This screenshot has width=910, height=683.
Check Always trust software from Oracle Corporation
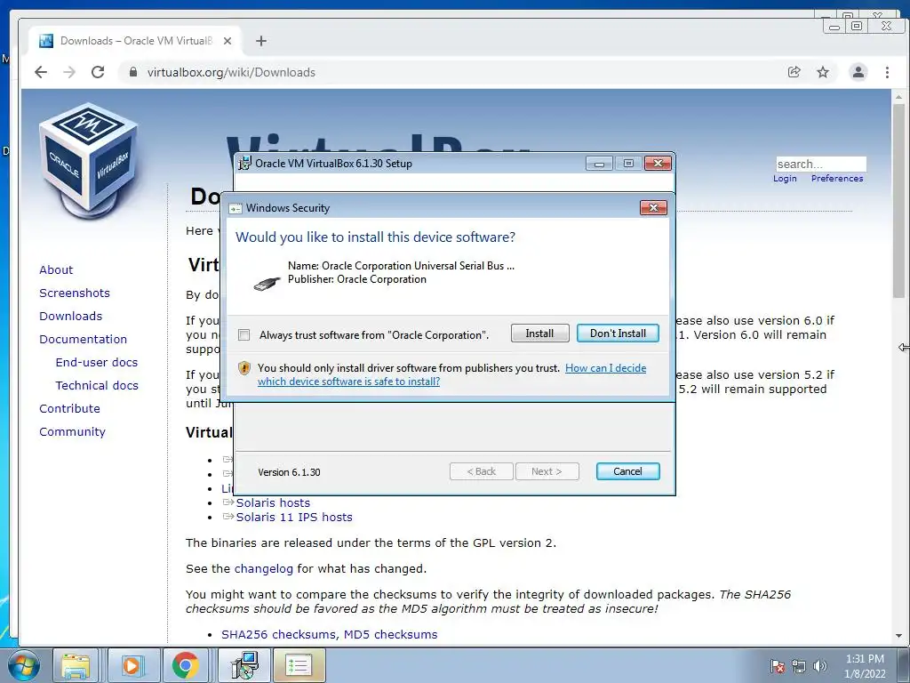pyautogui.click(x=244, y=335)
